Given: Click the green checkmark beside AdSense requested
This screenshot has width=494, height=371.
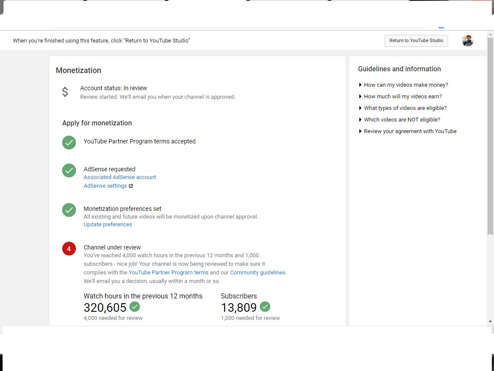Looking at the screenshot, I should [69, 170].
